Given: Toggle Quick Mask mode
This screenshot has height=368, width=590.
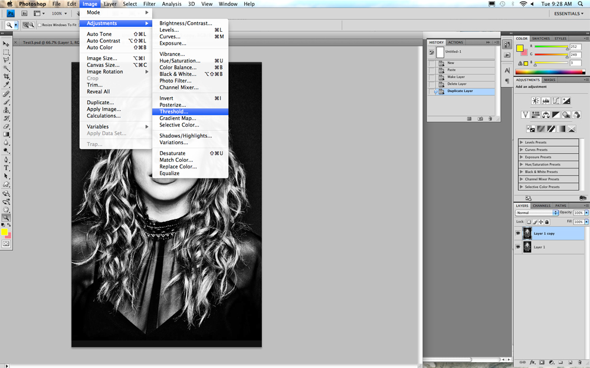Looking at the screenshot, I should (6, 244).
